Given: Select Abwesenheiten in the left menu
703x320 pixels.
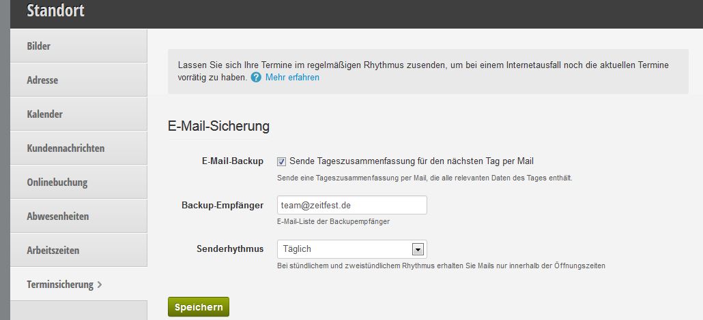Looking at the screenshot, I should point(58,217).
